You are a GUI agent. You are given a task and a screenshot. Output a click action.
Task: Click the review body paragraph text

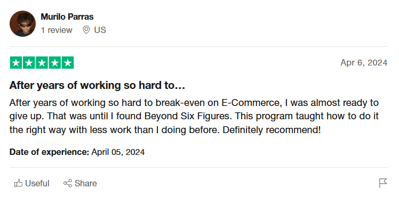194,116
